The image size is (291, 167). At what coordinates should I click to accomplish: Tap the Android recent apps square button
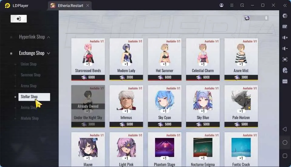[x=285, y=156]
